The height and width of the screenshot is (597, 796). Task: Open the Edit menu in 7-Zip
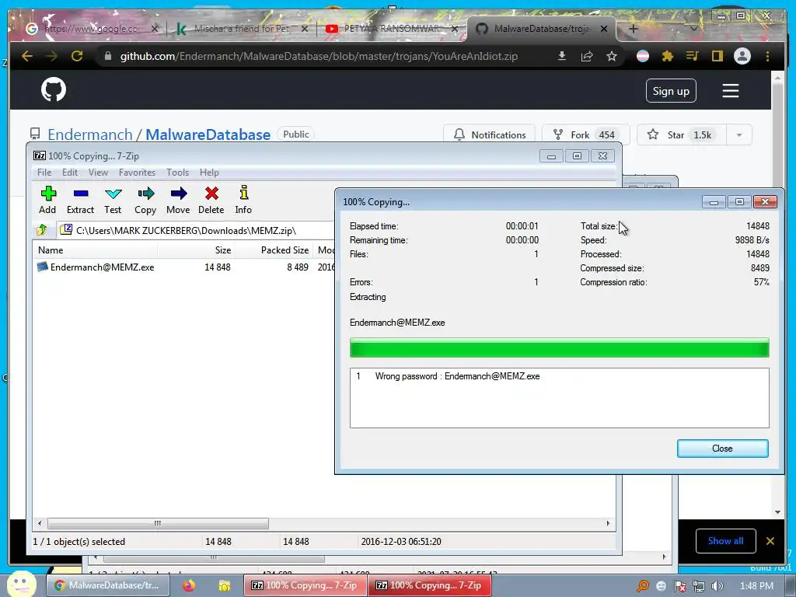point(70,173)
